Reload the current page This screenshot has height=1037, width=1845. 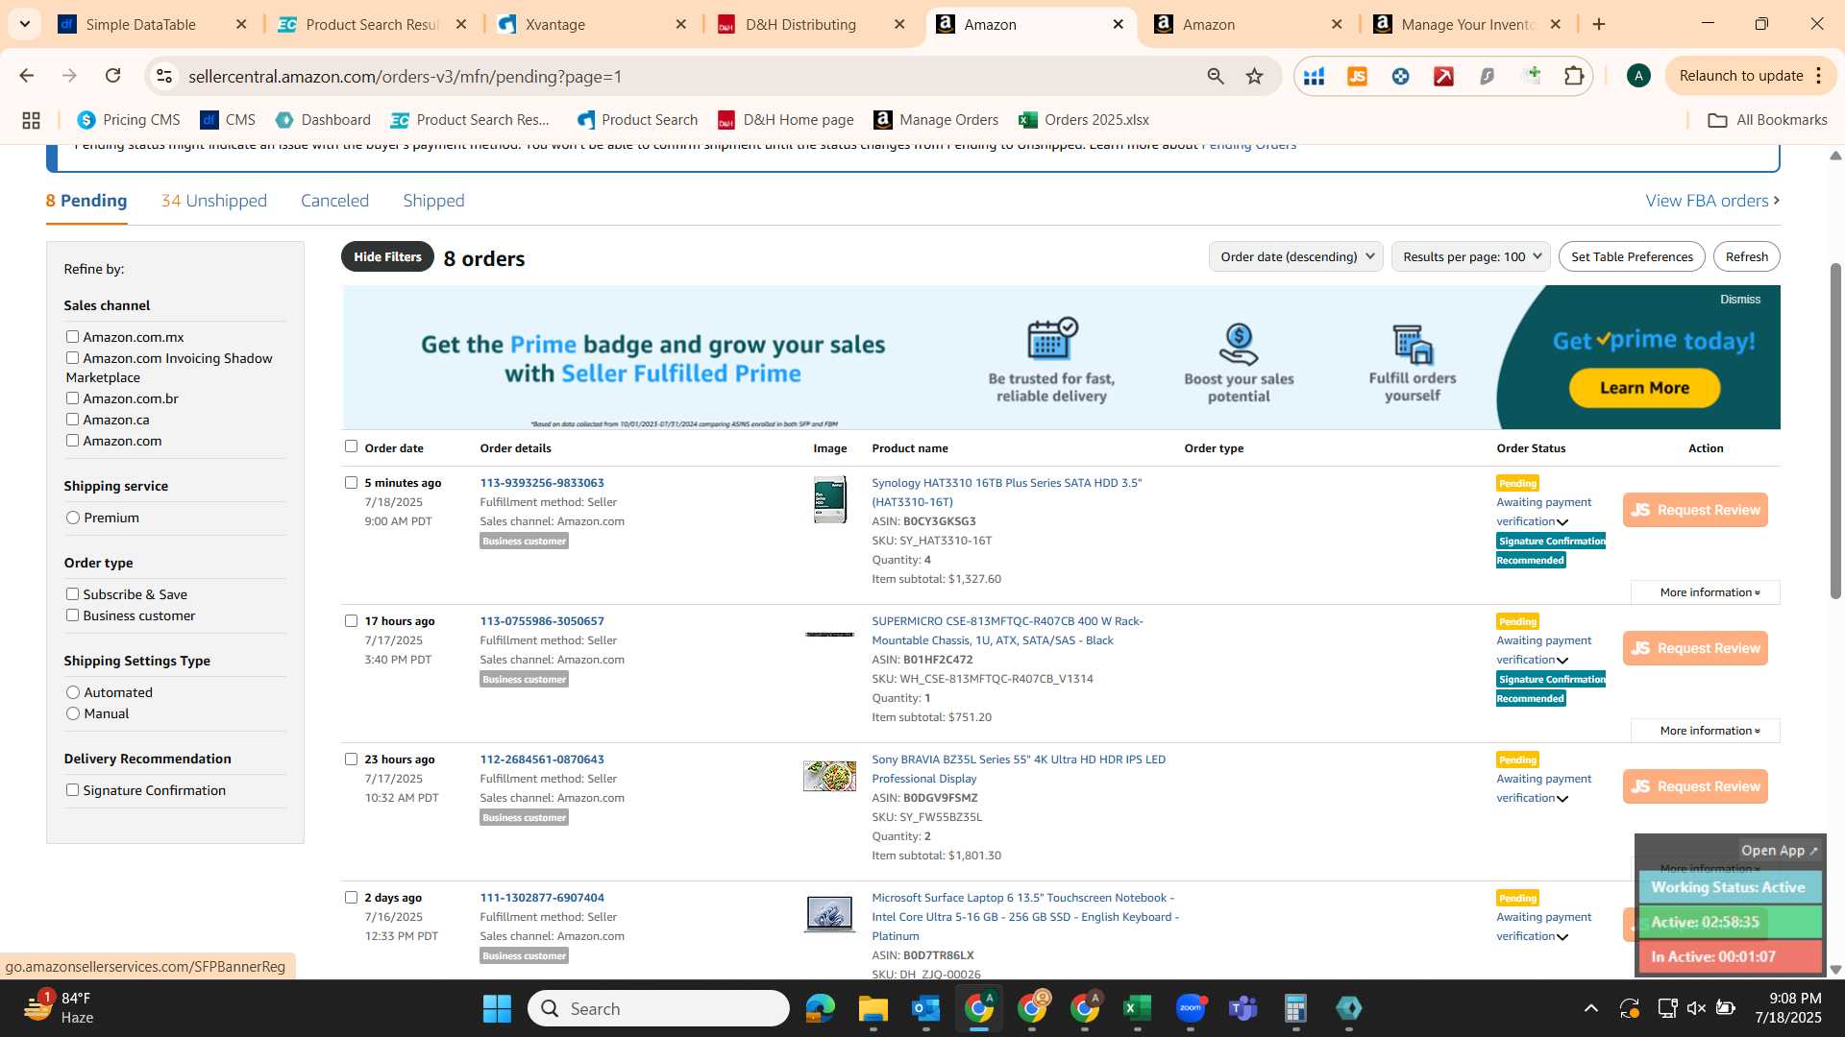(112, 76)
